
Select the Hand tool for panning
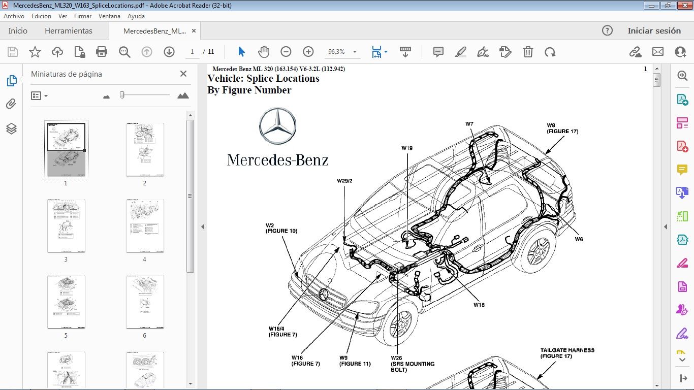(x=264, y=51)
